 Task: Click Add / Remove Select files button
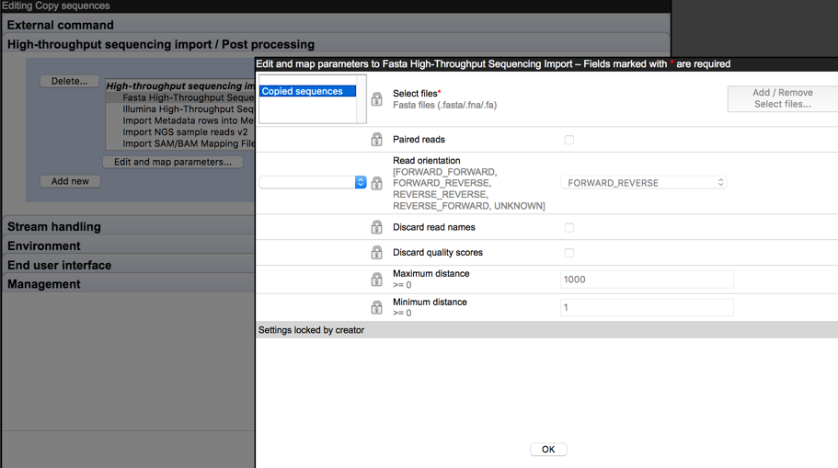coord(783,98)
